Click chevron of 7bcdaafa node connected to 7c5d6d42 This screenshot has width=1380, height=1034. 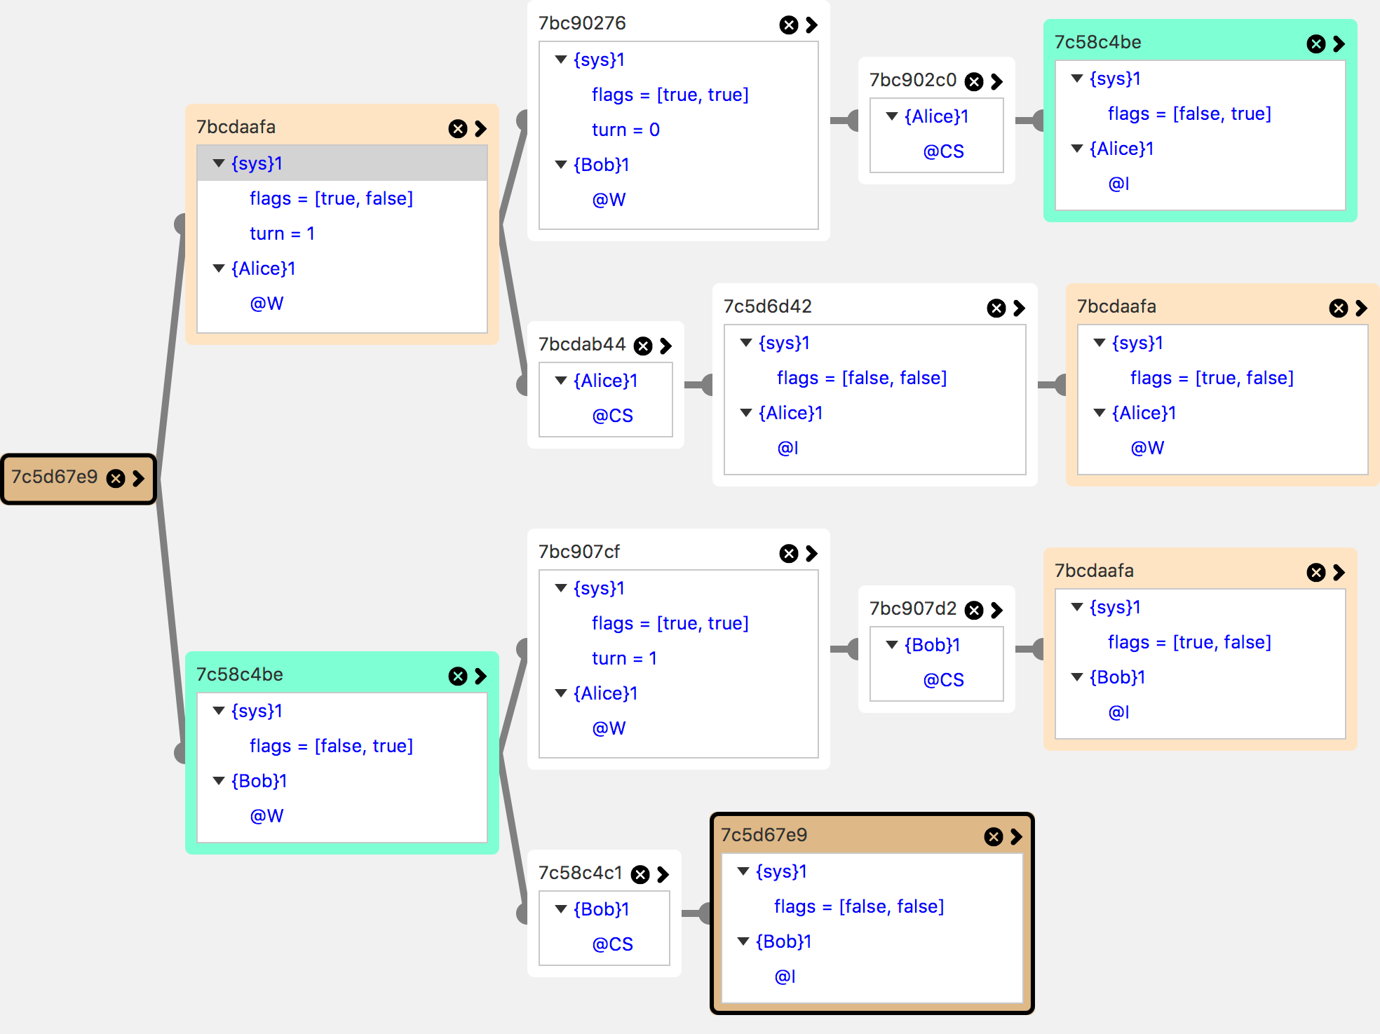point(1361,308)
